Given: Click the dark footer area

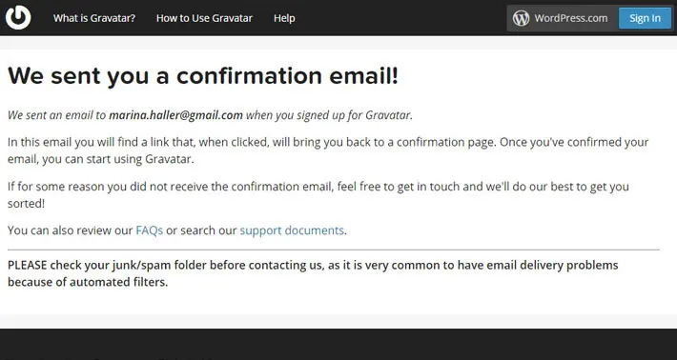Looking at the screenshot, I should coord(338,344).
